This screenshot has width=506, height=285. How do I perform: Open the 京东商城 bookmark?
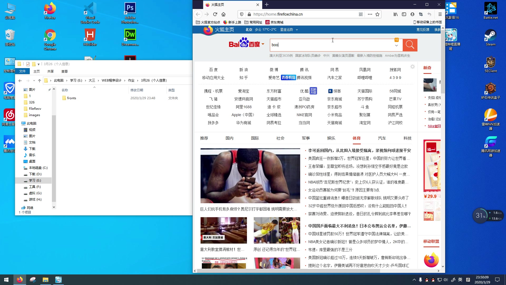pyautogui.click(x=274, y=22)
